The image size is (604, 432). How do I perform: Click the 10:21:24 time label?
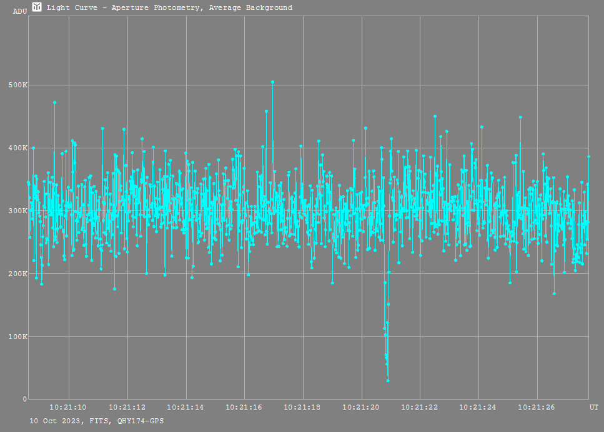478,408
